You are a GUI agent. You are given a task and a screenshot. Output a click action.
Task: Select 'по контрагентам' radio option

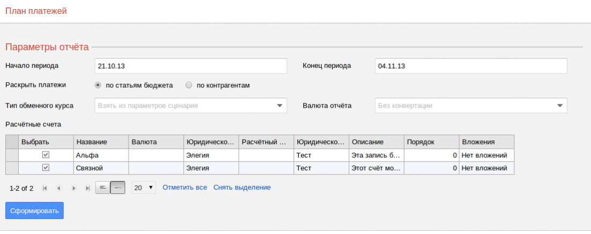pos(189,85)
